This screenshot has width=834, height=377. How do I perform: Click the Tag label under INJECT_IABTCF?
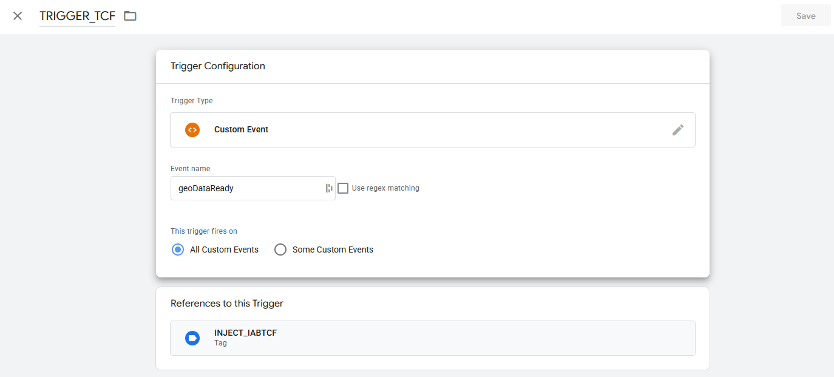[x=220, y=343]
